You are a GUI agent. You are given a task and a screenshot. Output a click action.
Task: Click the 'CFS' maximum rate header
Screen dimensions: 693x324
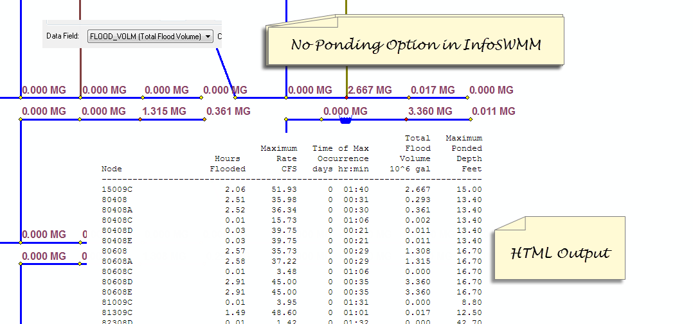(289, 169)
